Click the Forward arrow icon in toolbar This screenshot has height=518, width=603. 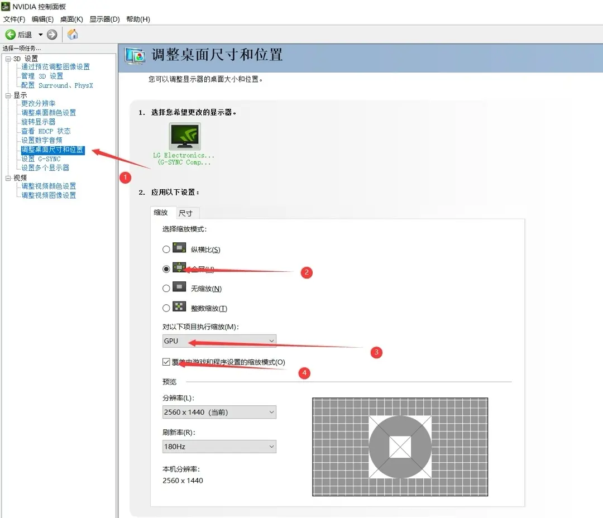pyautogui.click(x=52, y=35)
